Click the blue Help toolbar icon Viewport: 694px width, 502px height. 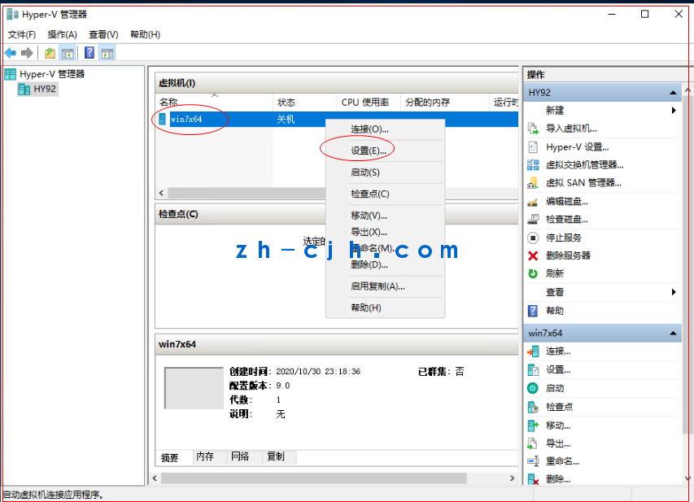click(89, 53)
